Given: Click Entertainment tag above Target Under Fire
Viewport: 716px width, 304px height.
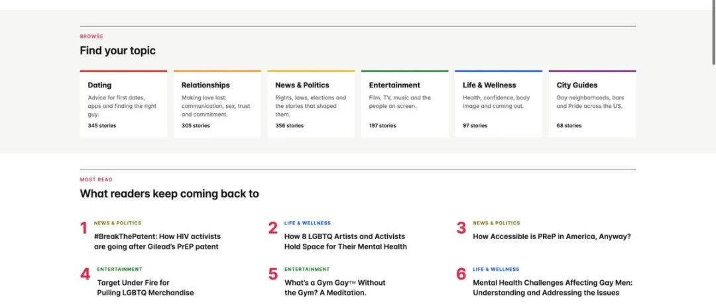Looking at the screenshot, I should pos(119,270).
